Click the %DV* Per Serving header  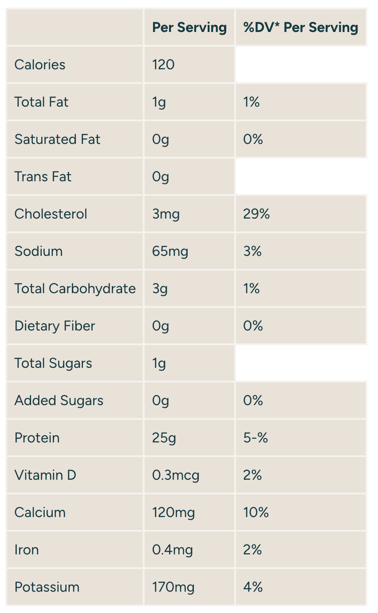click(x=301, y=28)
